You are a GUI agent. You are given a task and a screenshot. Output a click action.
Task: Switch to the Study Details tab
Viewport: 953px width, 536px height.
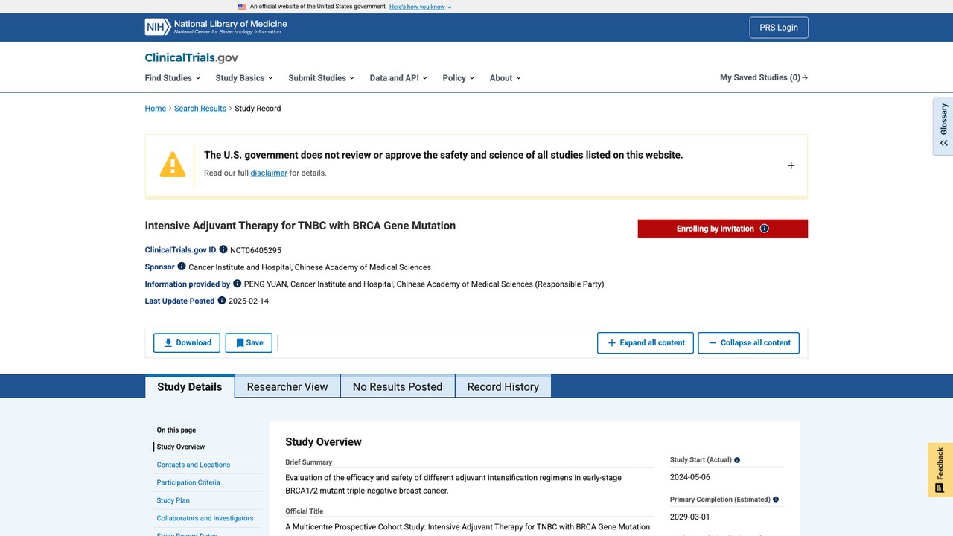190,386
